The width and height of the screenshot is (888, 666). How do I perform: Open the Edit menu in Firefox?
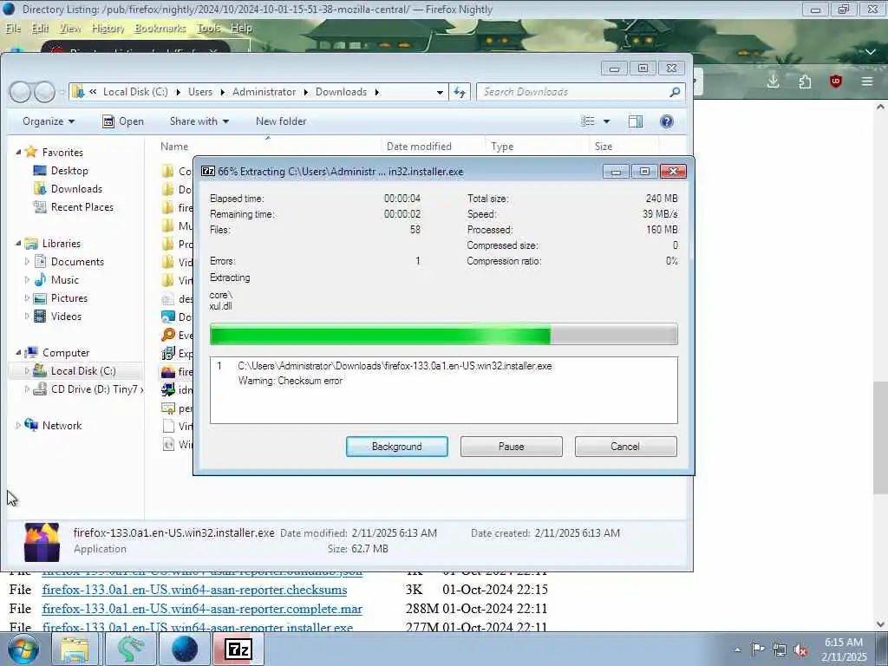(x=40, y=28)
